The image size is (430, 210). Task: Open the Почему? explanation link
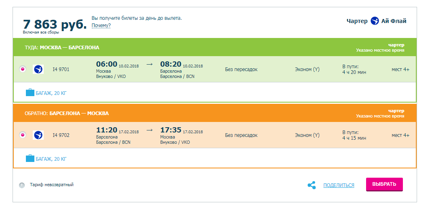[x=101, y=26]
